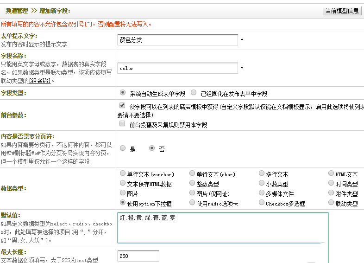Screen dimensions: 364x263
Task: Choose 整数类型 data type
Action: [x=192, y=183]
